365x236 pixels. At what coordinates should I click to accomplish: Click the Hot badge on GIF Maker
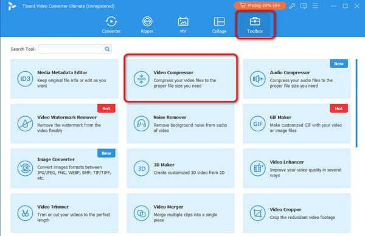pos(339,108)
